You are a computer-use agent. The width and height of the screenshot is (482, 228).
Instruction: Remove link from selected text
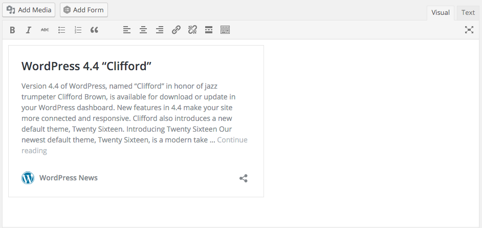coord(192,30)
